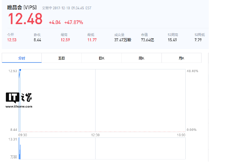The width and height of the screenshot is (235, 164).
Task: Click the 48.46% right axis label
Action: (193, 71)
